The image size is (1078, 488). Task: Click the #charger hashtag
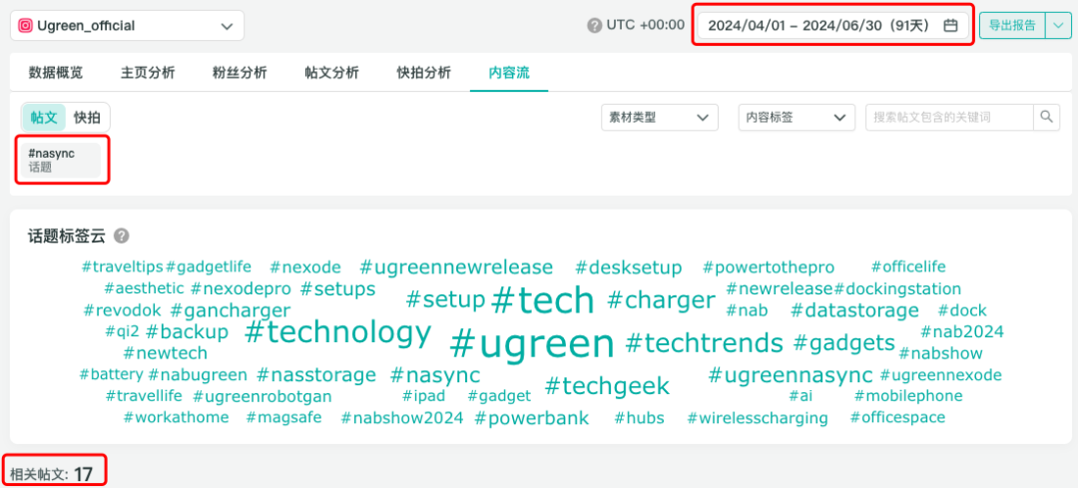662,299
